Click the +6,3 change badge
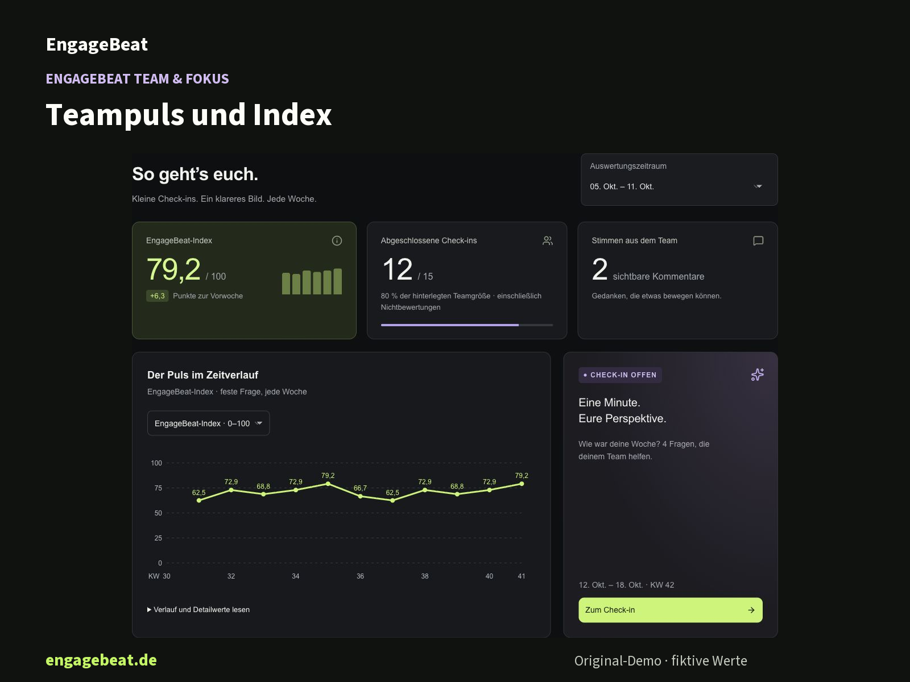Viewport: 910px width, 682px height. click(x=158, y=296)
